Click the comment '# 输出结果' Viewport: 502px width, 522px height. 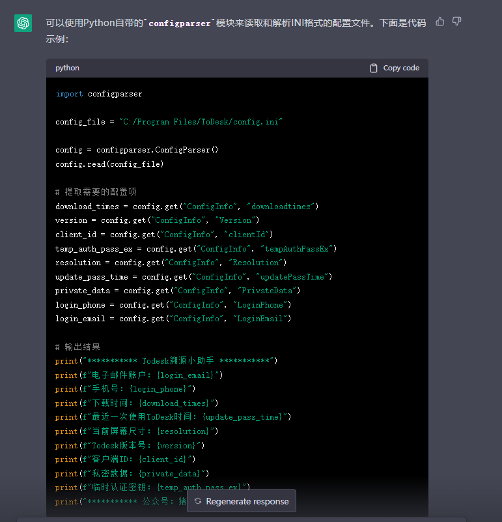tap(78, 347)
